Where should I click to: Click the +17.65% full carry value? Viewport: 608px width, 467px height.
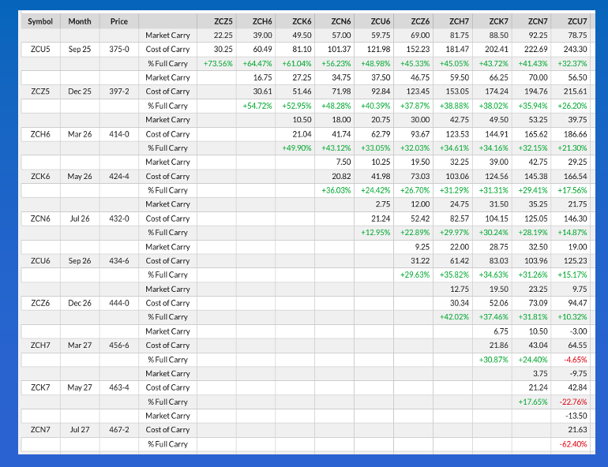click(x=533, y=402)
